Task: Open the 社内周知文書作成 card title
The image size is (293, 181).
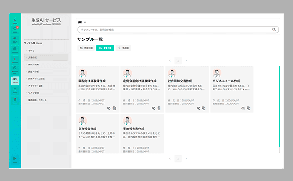Action: click(x=180, y=81)
